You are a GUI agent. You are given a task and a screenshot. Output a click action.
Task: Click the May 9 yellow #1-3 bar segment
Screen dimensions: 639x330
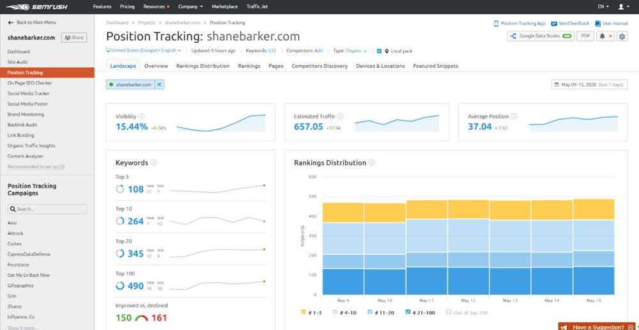tap(343, 212)
